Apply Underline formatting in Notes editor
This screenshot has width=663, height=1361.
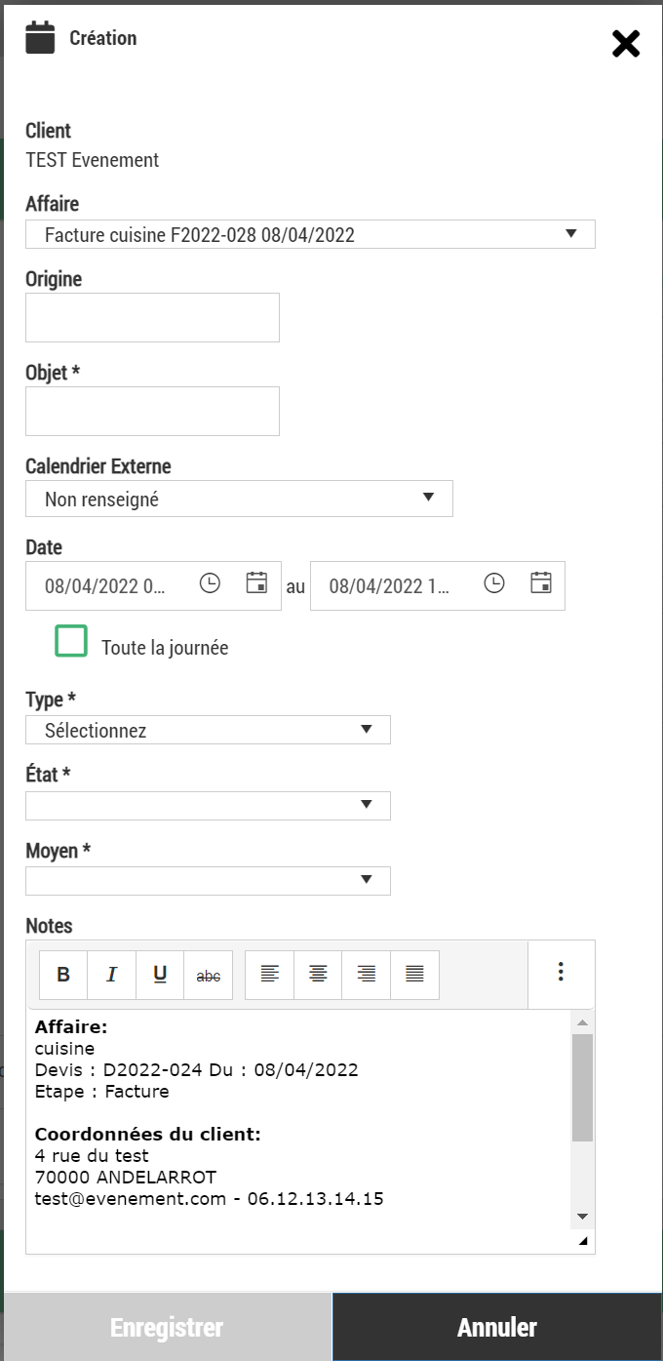tap(160, 975)
